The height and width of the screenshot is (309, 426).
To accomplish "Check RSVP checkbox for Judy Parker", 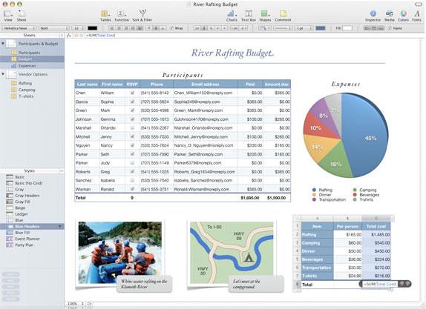I will click(132, 163).
